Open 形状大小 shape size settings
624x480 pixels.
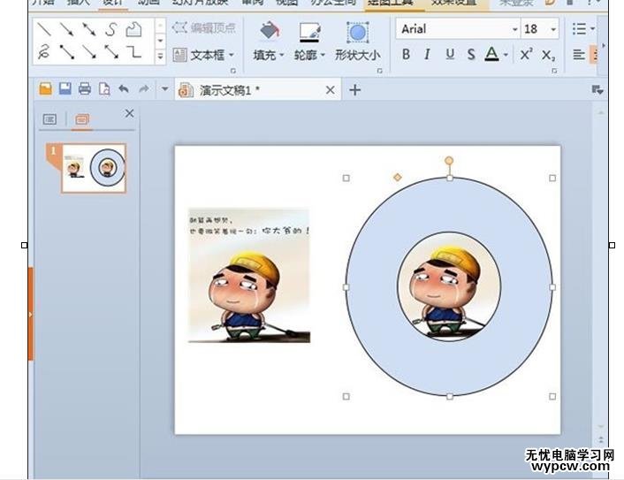[357, 42]
